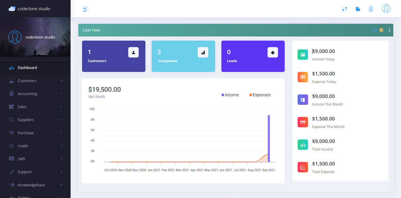Click the $19,500.00 Net Worth value
The height and width of the screenshot is (198, 401).
[105, 89]
